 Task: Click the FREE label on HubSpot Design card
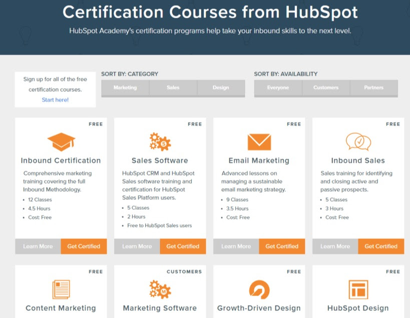[x=393, y=272]
